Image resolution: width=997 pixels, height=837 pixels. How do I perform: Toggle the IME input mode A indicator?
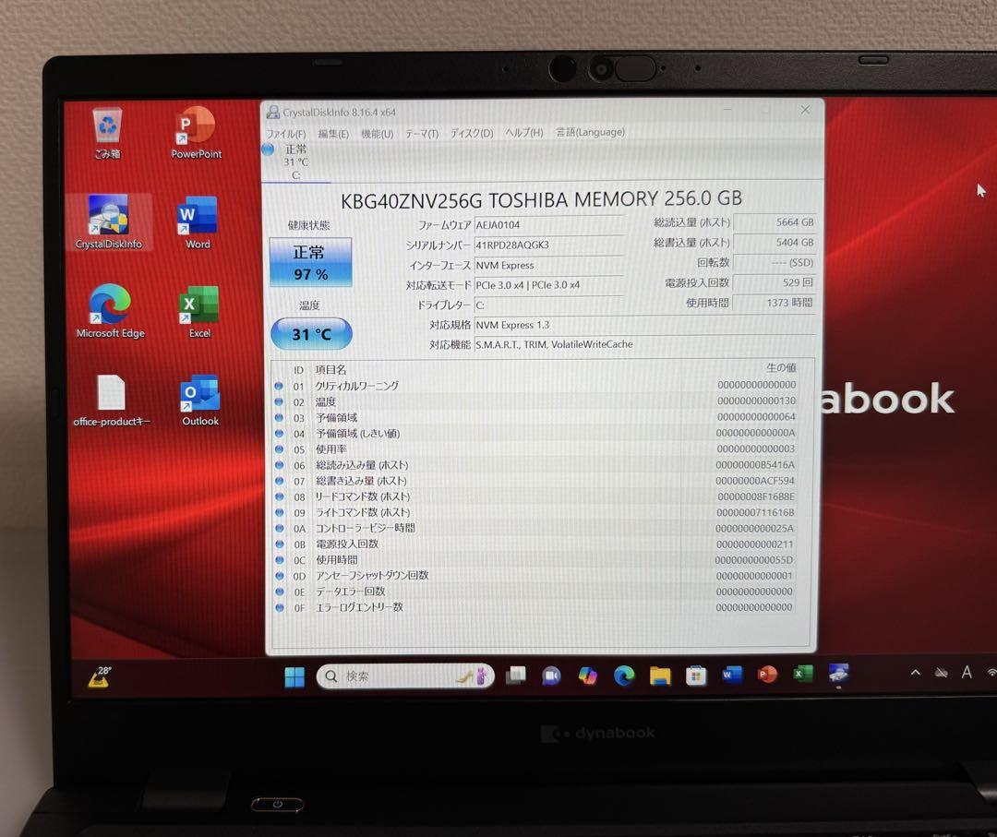tap(967, 672)
